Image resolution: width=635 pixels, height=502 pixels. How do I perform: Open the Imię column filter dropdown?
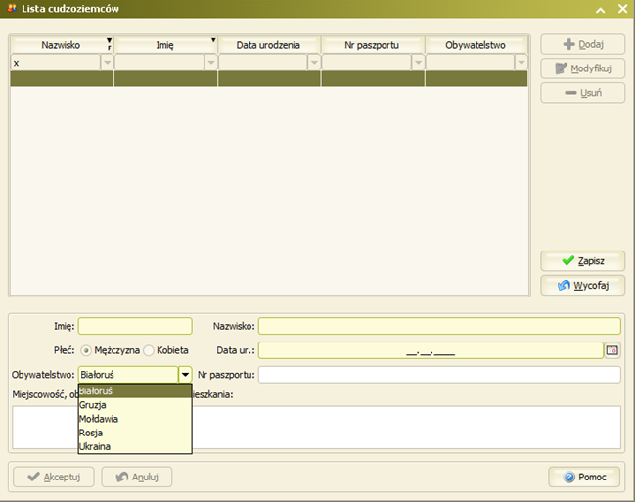[x=211, y=63]
